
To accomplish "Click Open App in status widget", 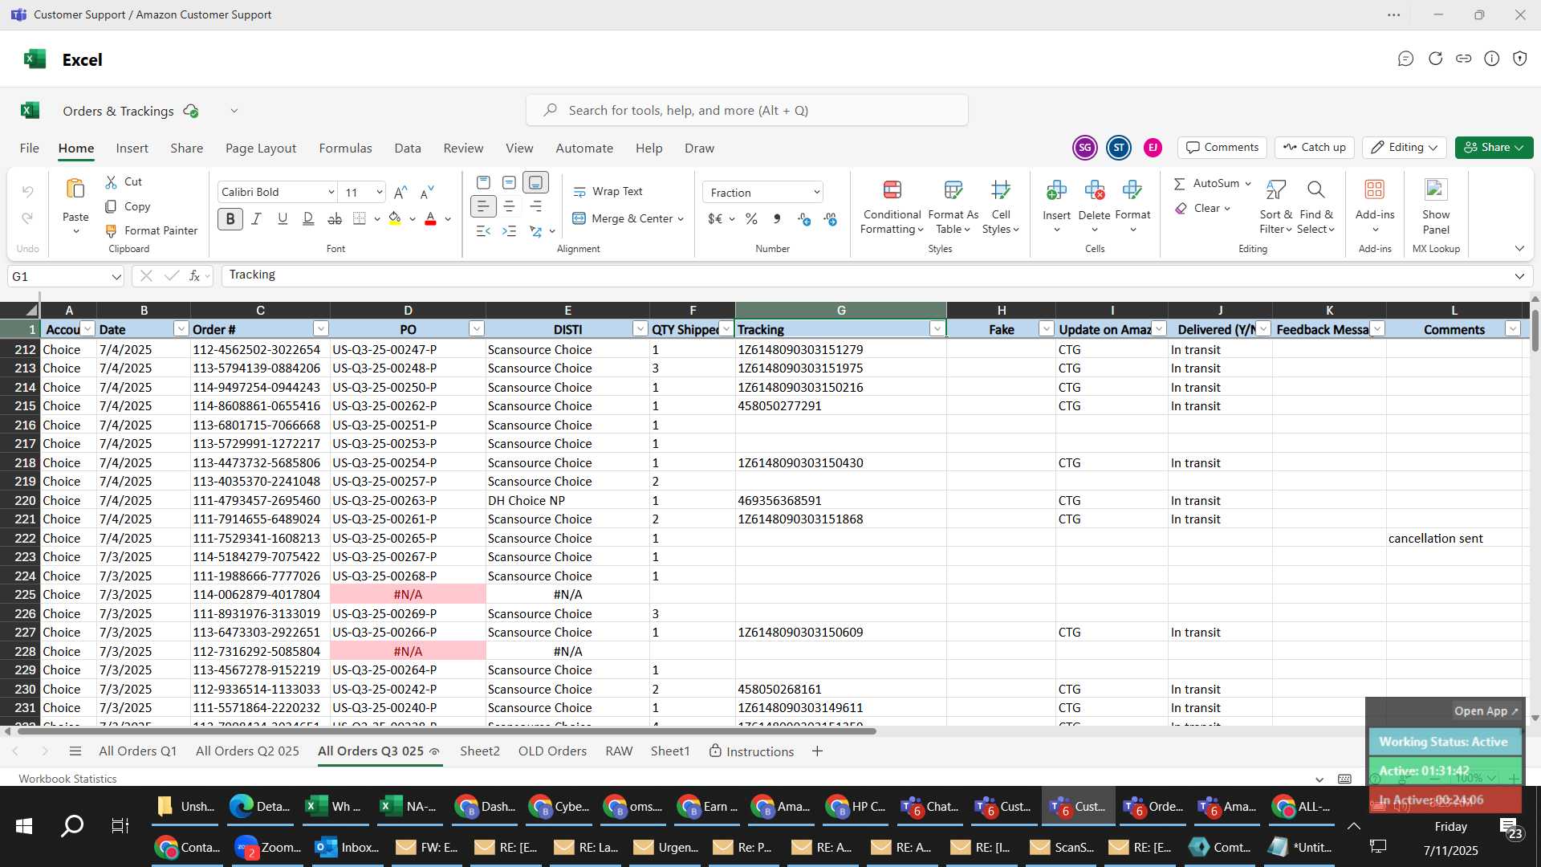I will coord(1486,711).
